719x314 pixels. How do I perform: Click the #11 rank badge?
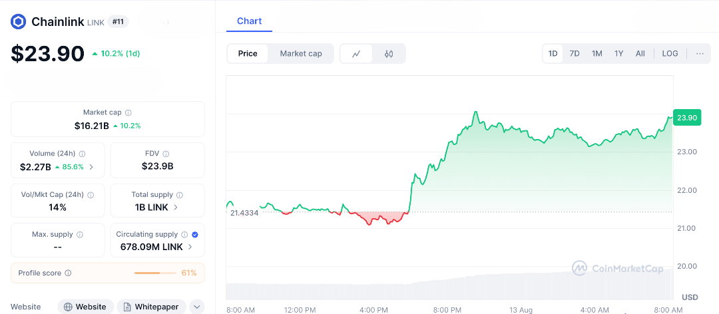118,21
